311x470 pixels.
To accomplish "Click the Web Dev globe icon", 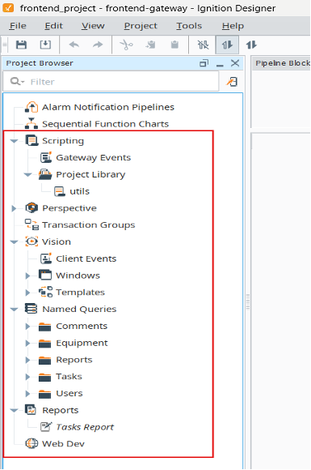I will coord(32,443).
